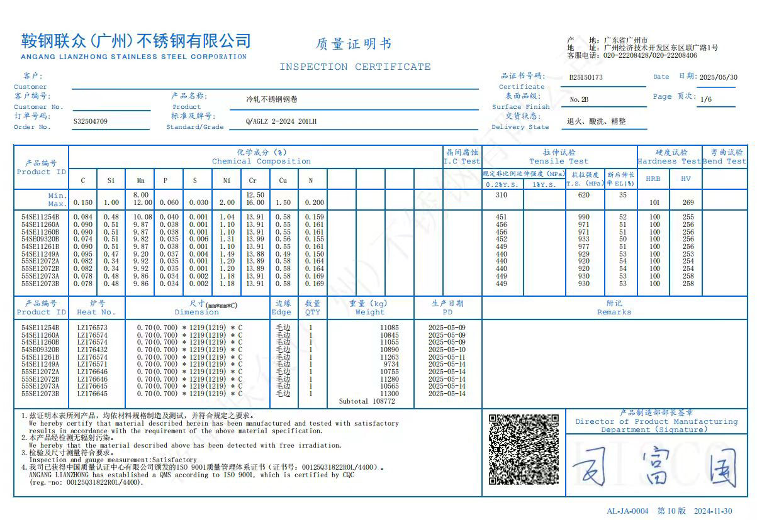
Task: Click the 'Tensile Test' header
Action: click(x=559, y=161)
